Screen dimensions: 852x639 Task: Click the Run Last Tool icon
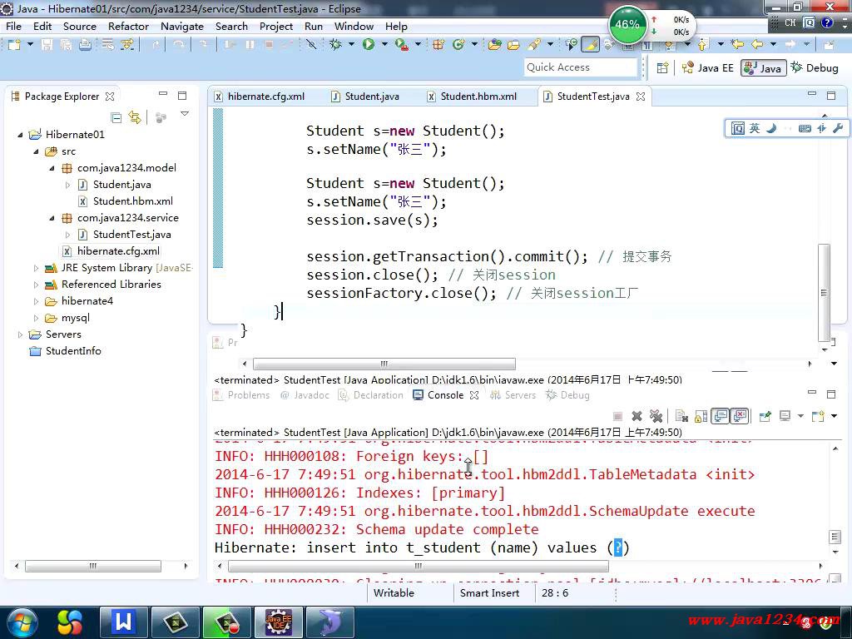tap(402, 45)
